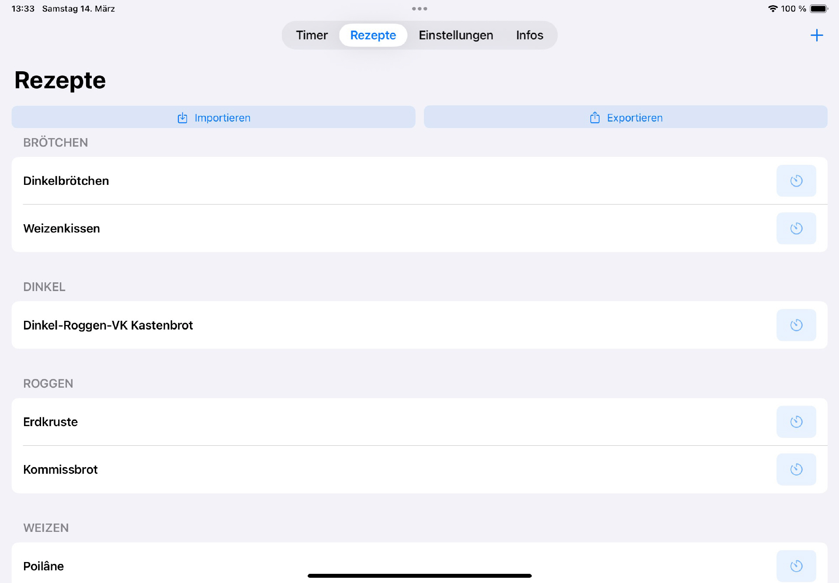Open the Erdkruste recipe
This screenshot has height=583, width=839.
point(51,421)
